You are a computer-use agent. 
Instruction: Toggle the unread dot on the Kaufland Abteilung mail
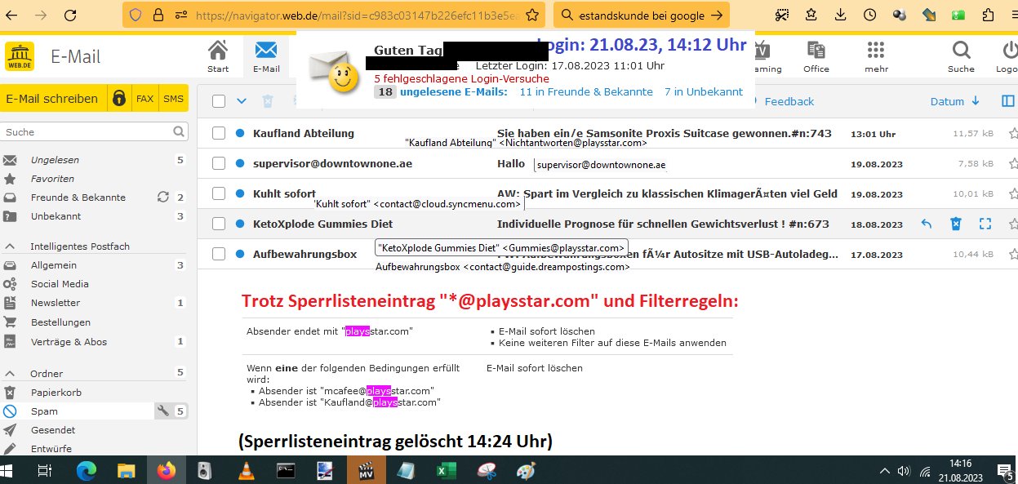point(240,133)
